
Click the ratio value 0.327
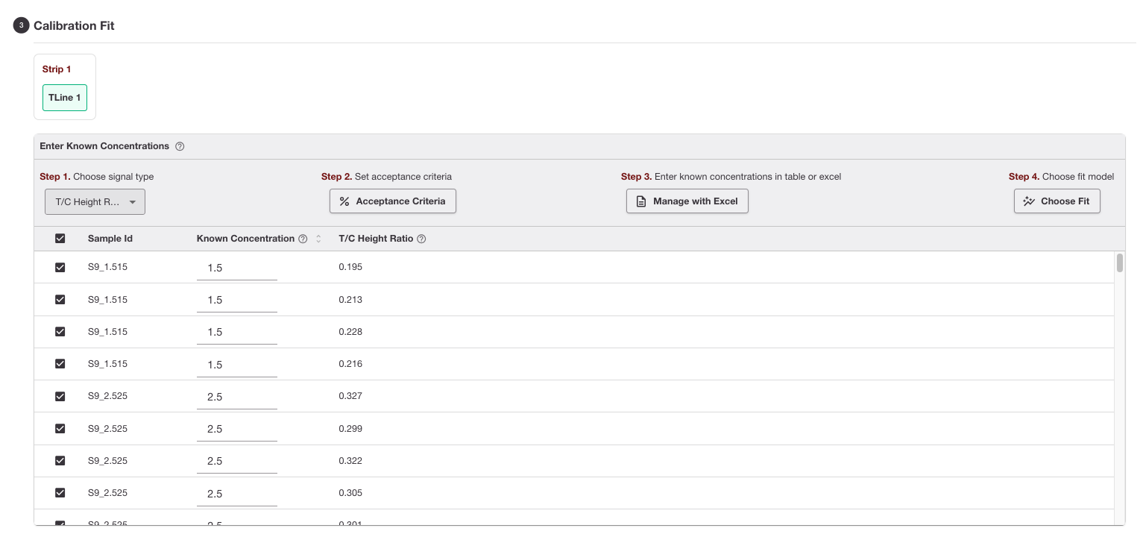click(350, 396)
